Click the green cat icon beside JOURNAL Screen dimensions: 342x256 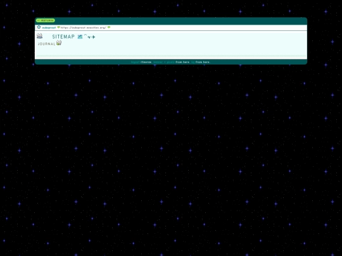59,43
